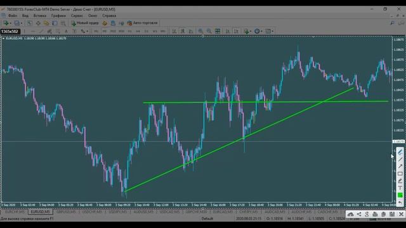Open the Profiles toolbar icon
Screen dimensions: 406x228
[x=17, y=23]
